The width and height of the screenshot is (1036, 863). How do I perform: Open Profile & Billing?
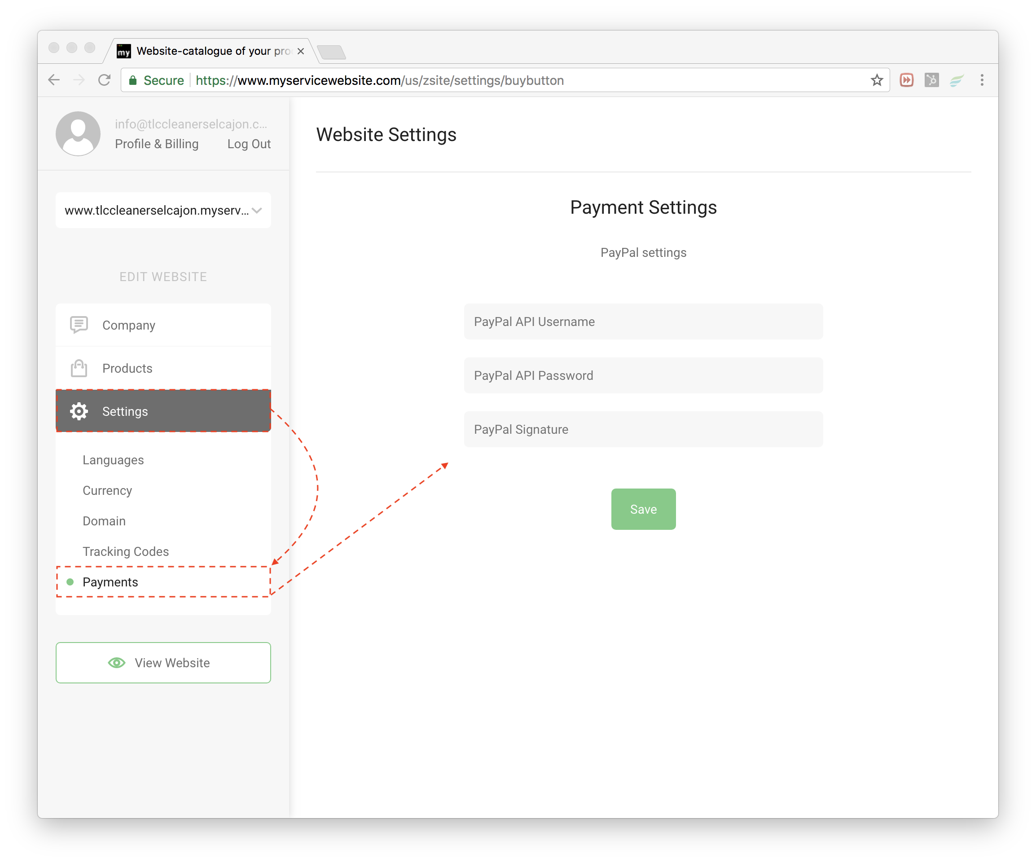click(157, 144)
